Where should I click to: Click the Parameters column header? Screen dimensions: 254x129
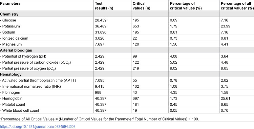[x=10, y=4]
